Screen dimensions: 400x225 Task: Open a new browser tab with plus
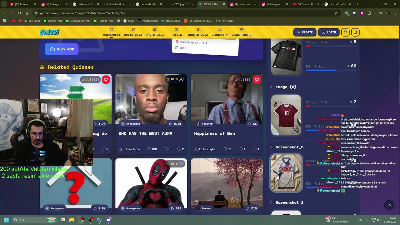tap(357, 4)
